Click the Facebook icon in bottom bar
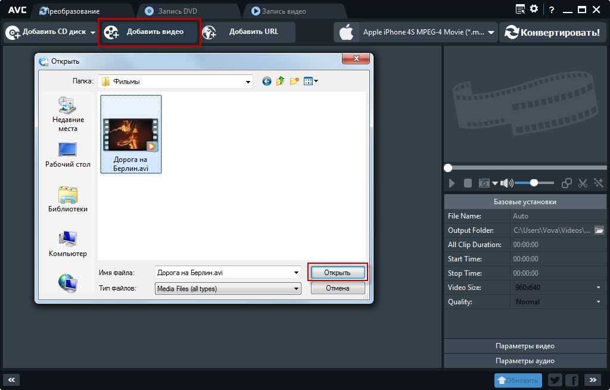This screenshot has width=610, height=390. pos(572,380)
